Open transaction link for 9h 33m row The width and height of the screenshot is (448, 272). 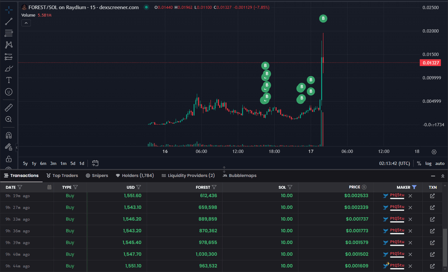[432, 219]
